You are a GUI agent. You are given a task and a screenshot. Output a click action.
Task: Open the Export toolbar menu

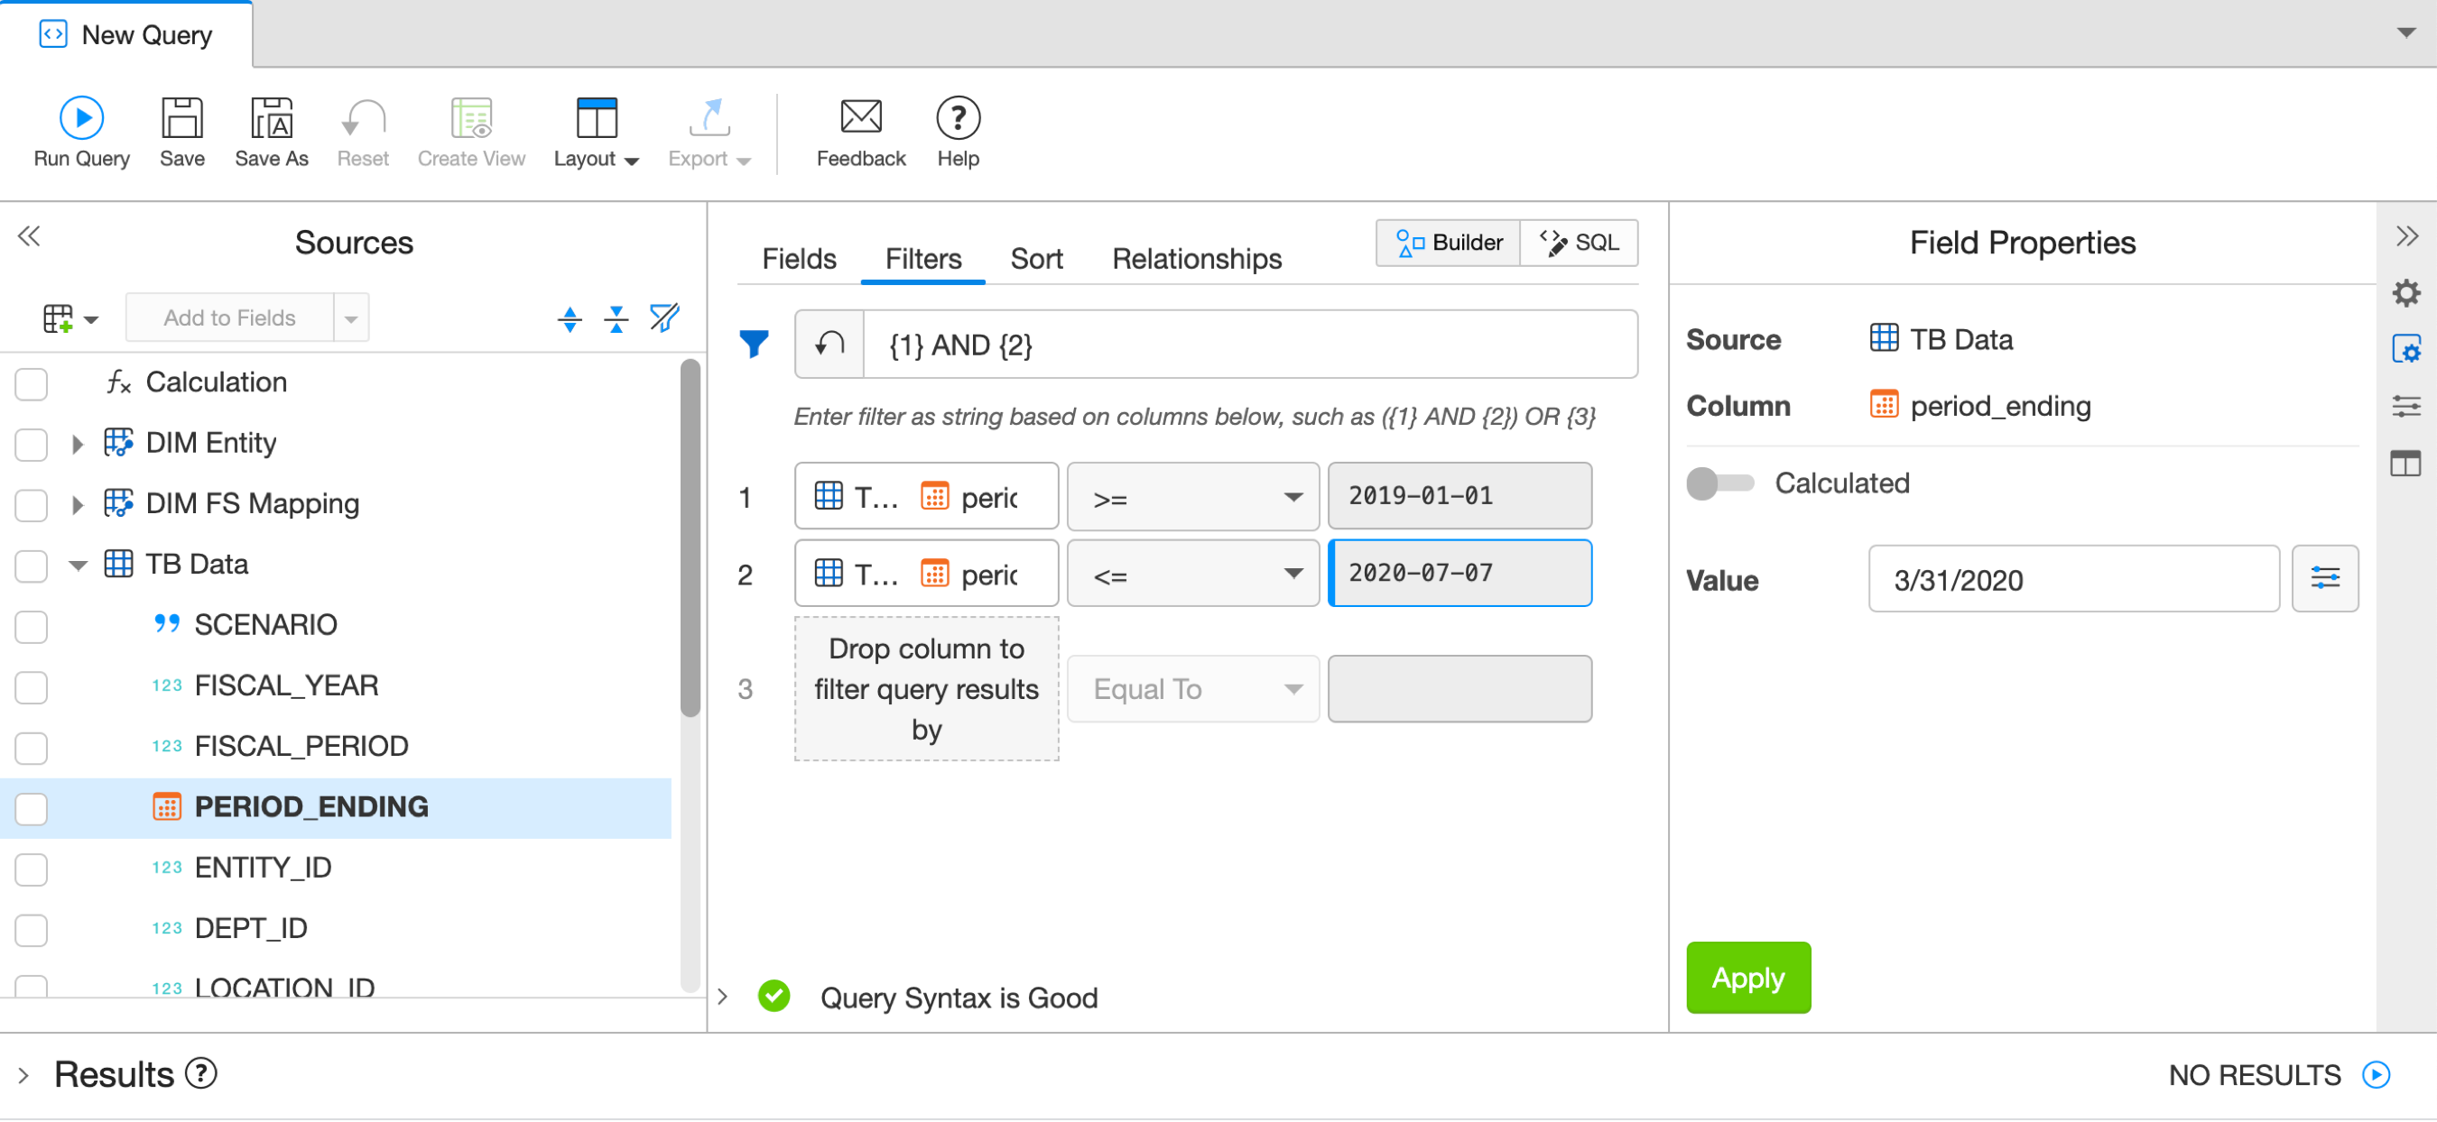click(709, 133)
